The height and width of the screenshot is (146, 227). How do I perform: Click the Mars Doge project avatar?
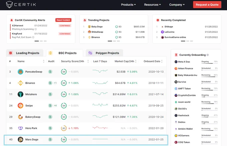coord(20,139)
